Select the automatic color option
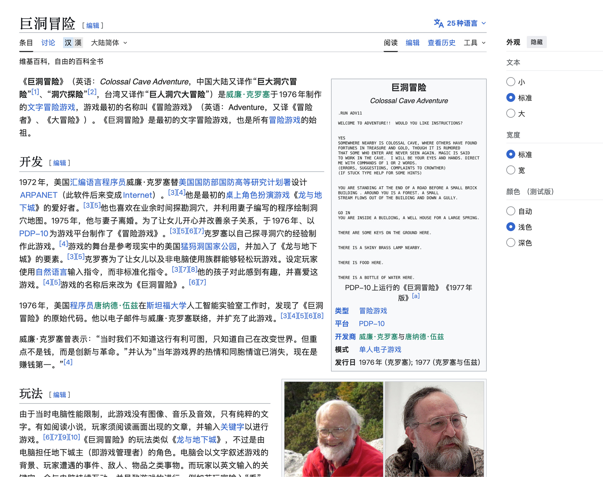603x477 pixels. click(x=511, y=211)
